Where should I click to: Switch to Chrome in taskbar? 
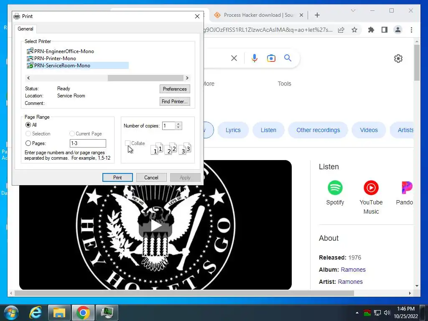(83, 313)
